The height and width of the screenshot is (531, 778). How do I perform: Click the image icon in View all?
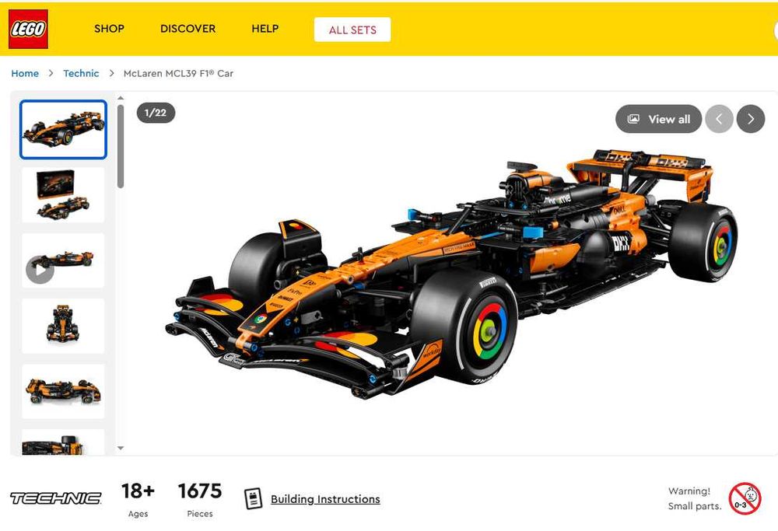click(633, 119)
